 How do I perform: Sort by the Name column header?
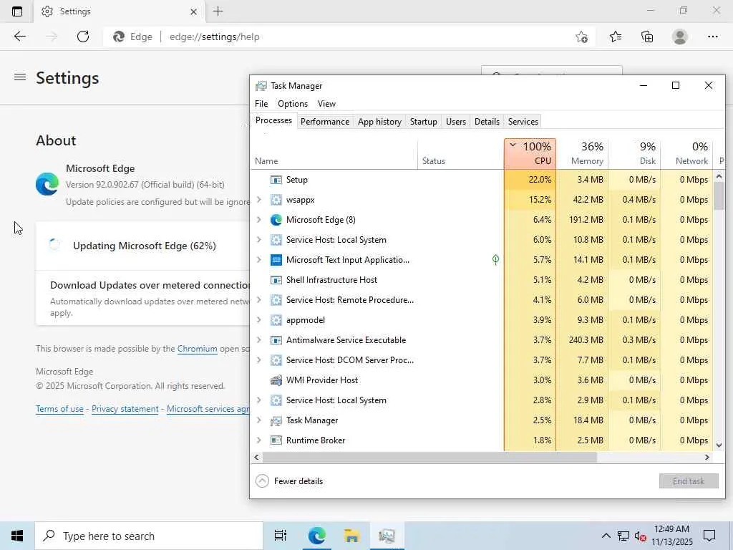coord(334,153)
